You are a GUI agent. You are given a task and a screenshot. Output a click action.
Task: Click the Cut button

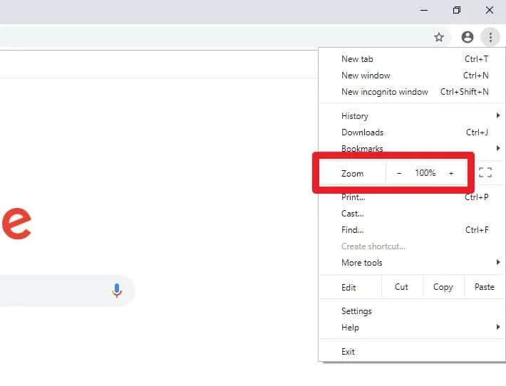pyautogui.click(x=401, y=287)
